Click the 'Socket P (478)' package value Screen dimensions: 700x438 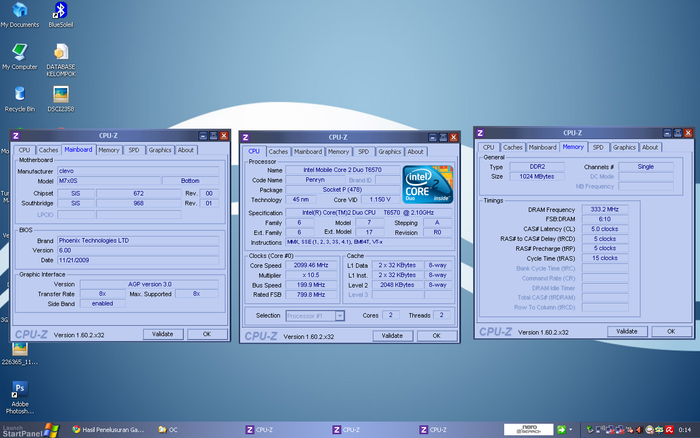coord(343,190)
